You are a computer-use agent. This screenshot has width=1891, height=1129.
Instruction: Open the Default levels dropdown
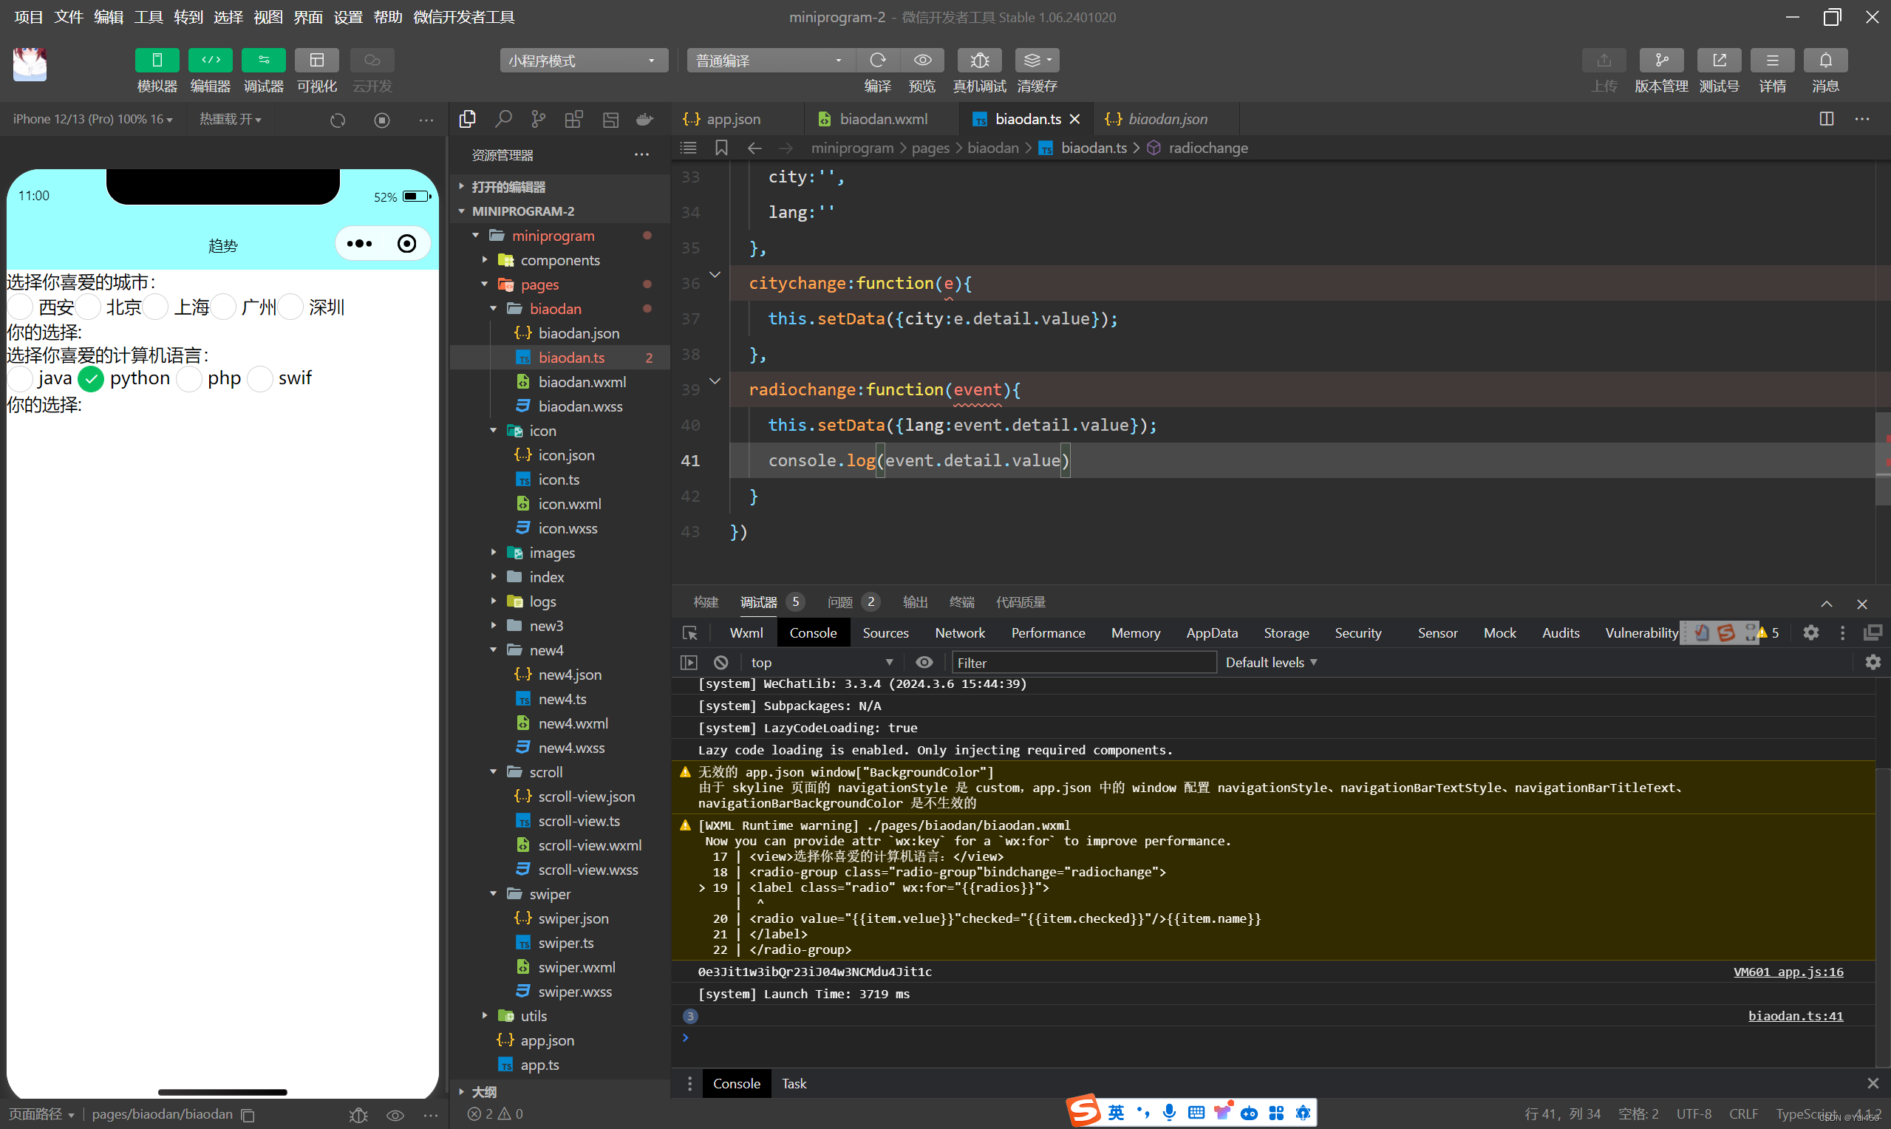tap(1270, 663)
